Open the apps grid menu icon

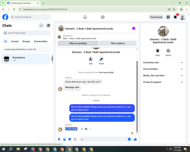(168, 17)
